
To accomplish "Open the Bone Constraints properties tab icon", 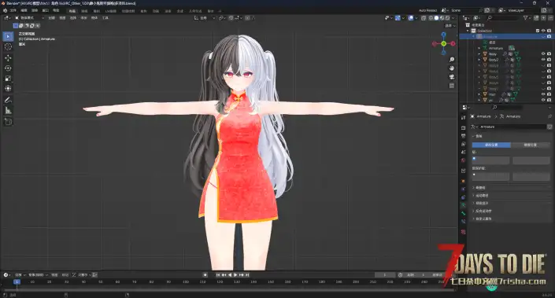I will (464, 221).
